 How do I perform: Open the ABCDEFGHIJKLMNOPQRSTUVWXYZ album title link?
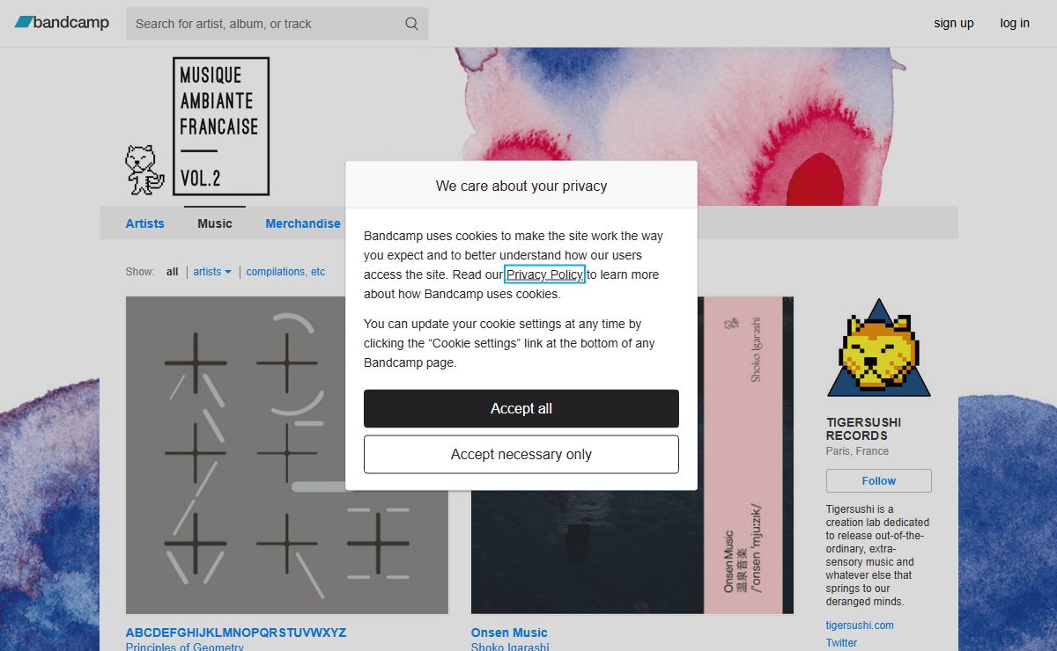(x=236, y=633)
